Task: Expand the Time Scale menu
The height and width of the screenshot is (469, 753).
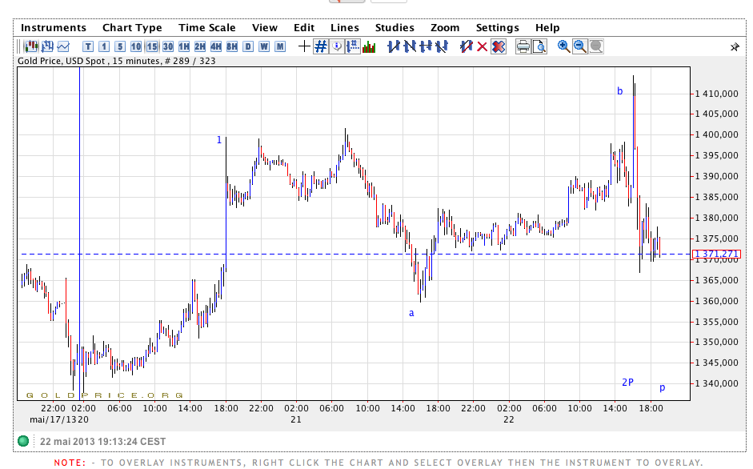Action: [x=206, y=27]
